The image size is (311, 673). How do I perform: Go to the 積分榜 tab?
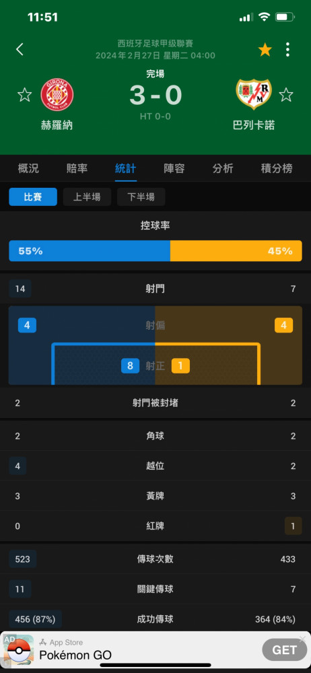pyautogui.click(x=277, y=168)
